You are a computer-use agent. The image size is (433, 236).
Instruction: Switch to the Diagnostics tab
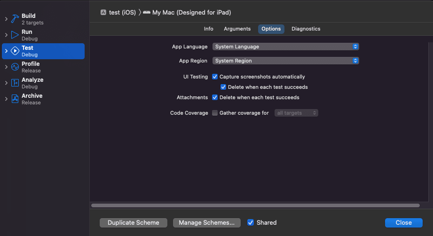click(306, 29)
